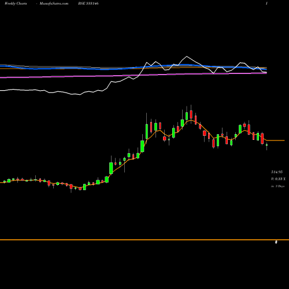Click the 'MunafaSutra.com' site label
The image size is (289, 289).
(54, 3)
